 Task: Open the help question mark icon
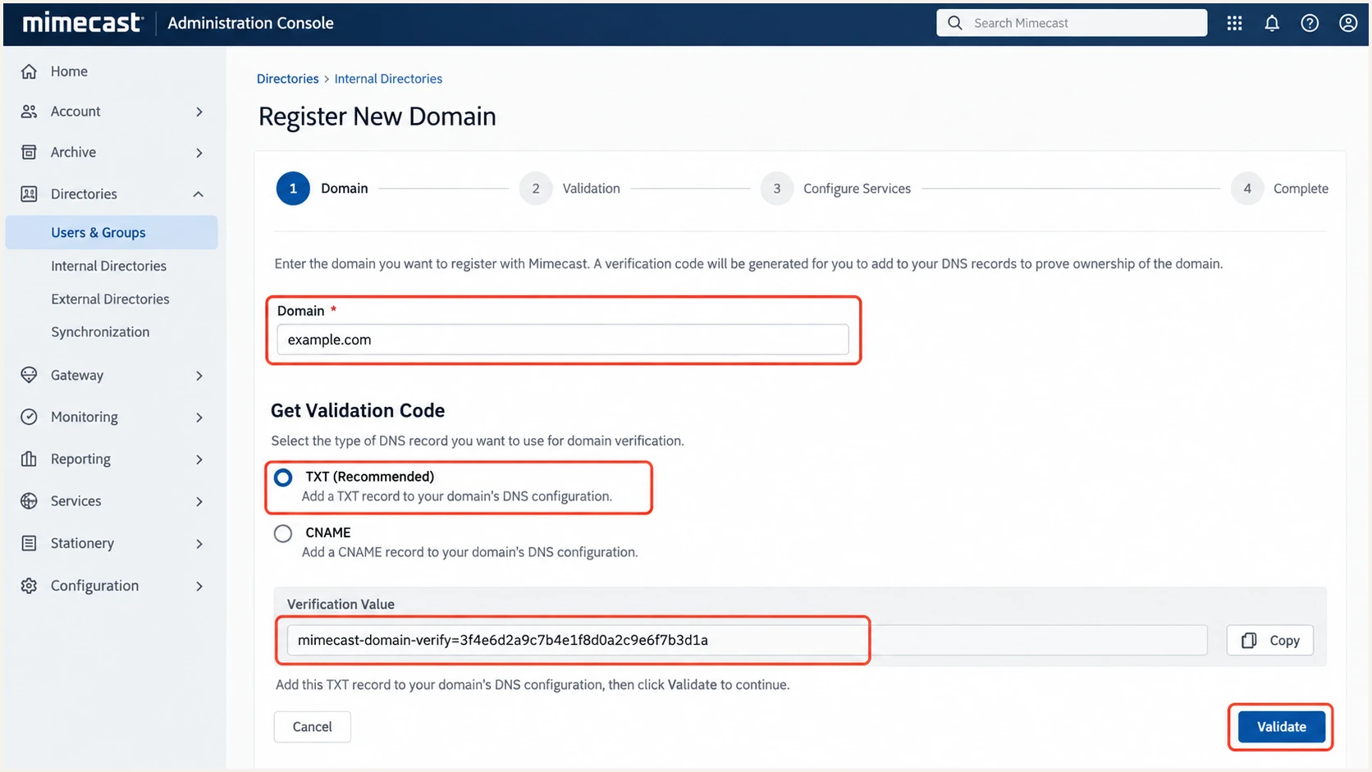[x=1310, y=23]
